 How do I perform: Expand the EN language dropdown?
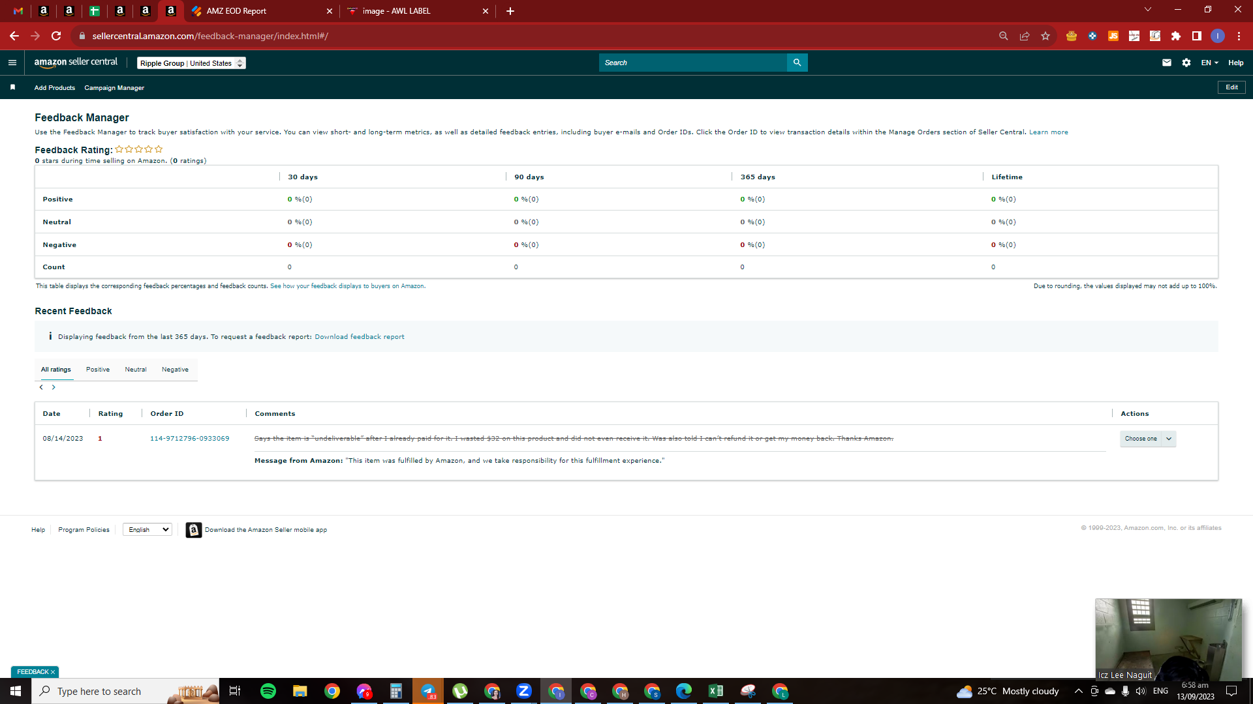(x=1210, y=63)
